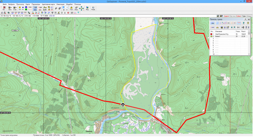Expand the 'Сохр.' save dropdown
The width and height of the screenshot is (253, 137).
pos(16,7)
